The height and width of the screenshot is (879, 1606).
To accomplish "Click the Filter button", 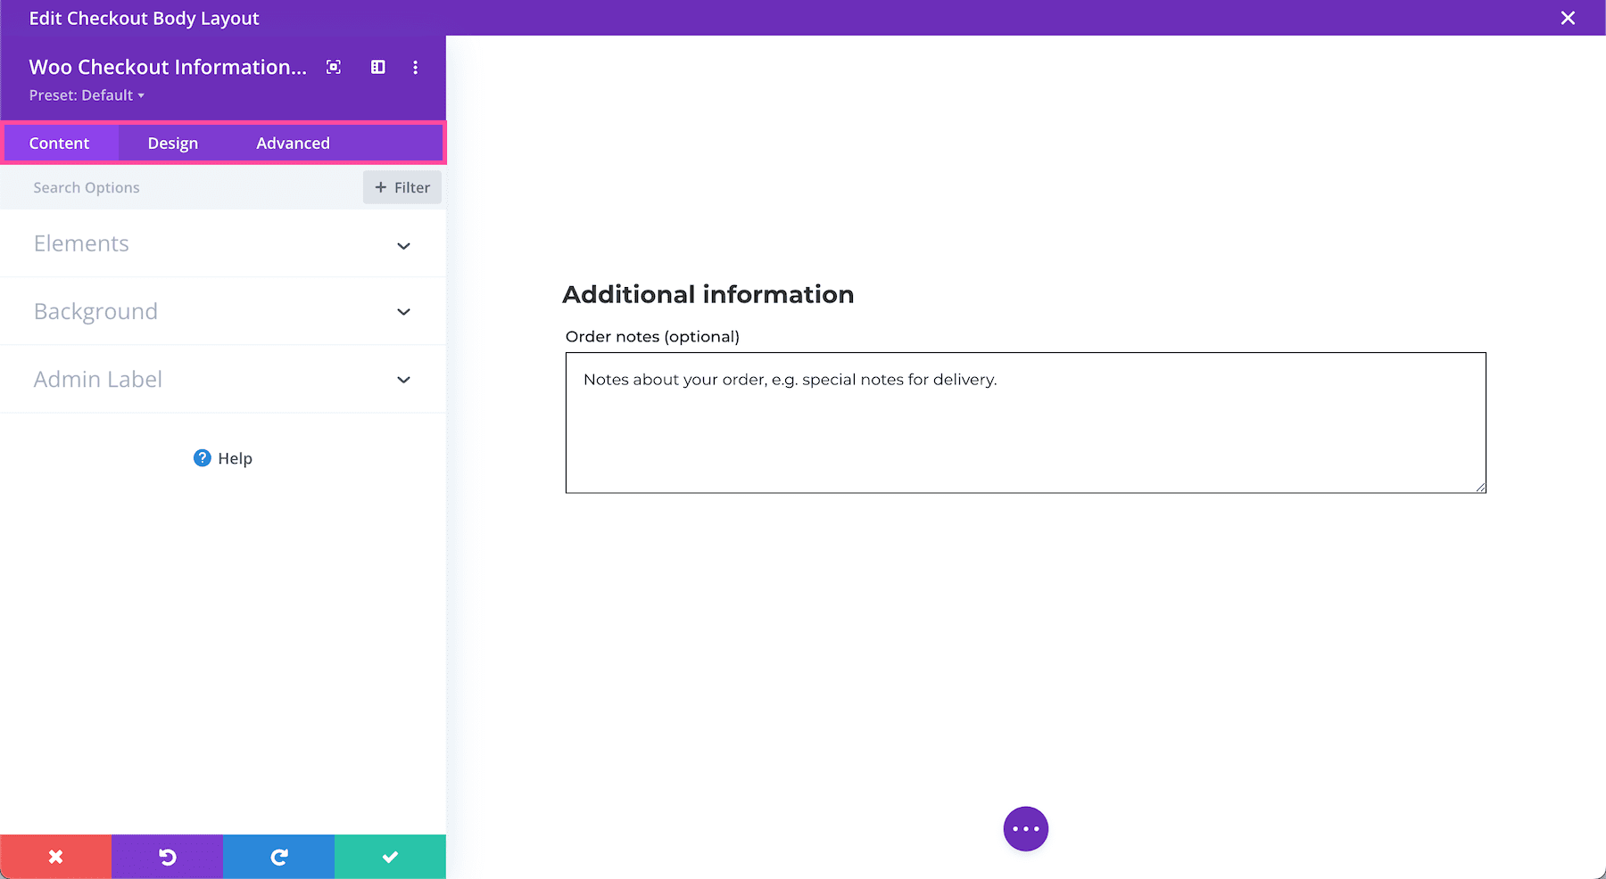I will [402, 187].
